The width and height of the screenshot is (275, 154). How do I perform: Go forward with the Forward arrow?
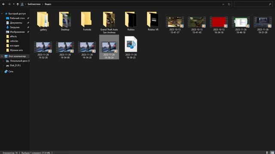(x=9, y=4)
